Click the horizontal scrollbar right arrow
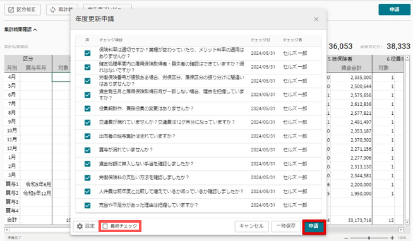This screenshot has height=241, width=413. 401,230
